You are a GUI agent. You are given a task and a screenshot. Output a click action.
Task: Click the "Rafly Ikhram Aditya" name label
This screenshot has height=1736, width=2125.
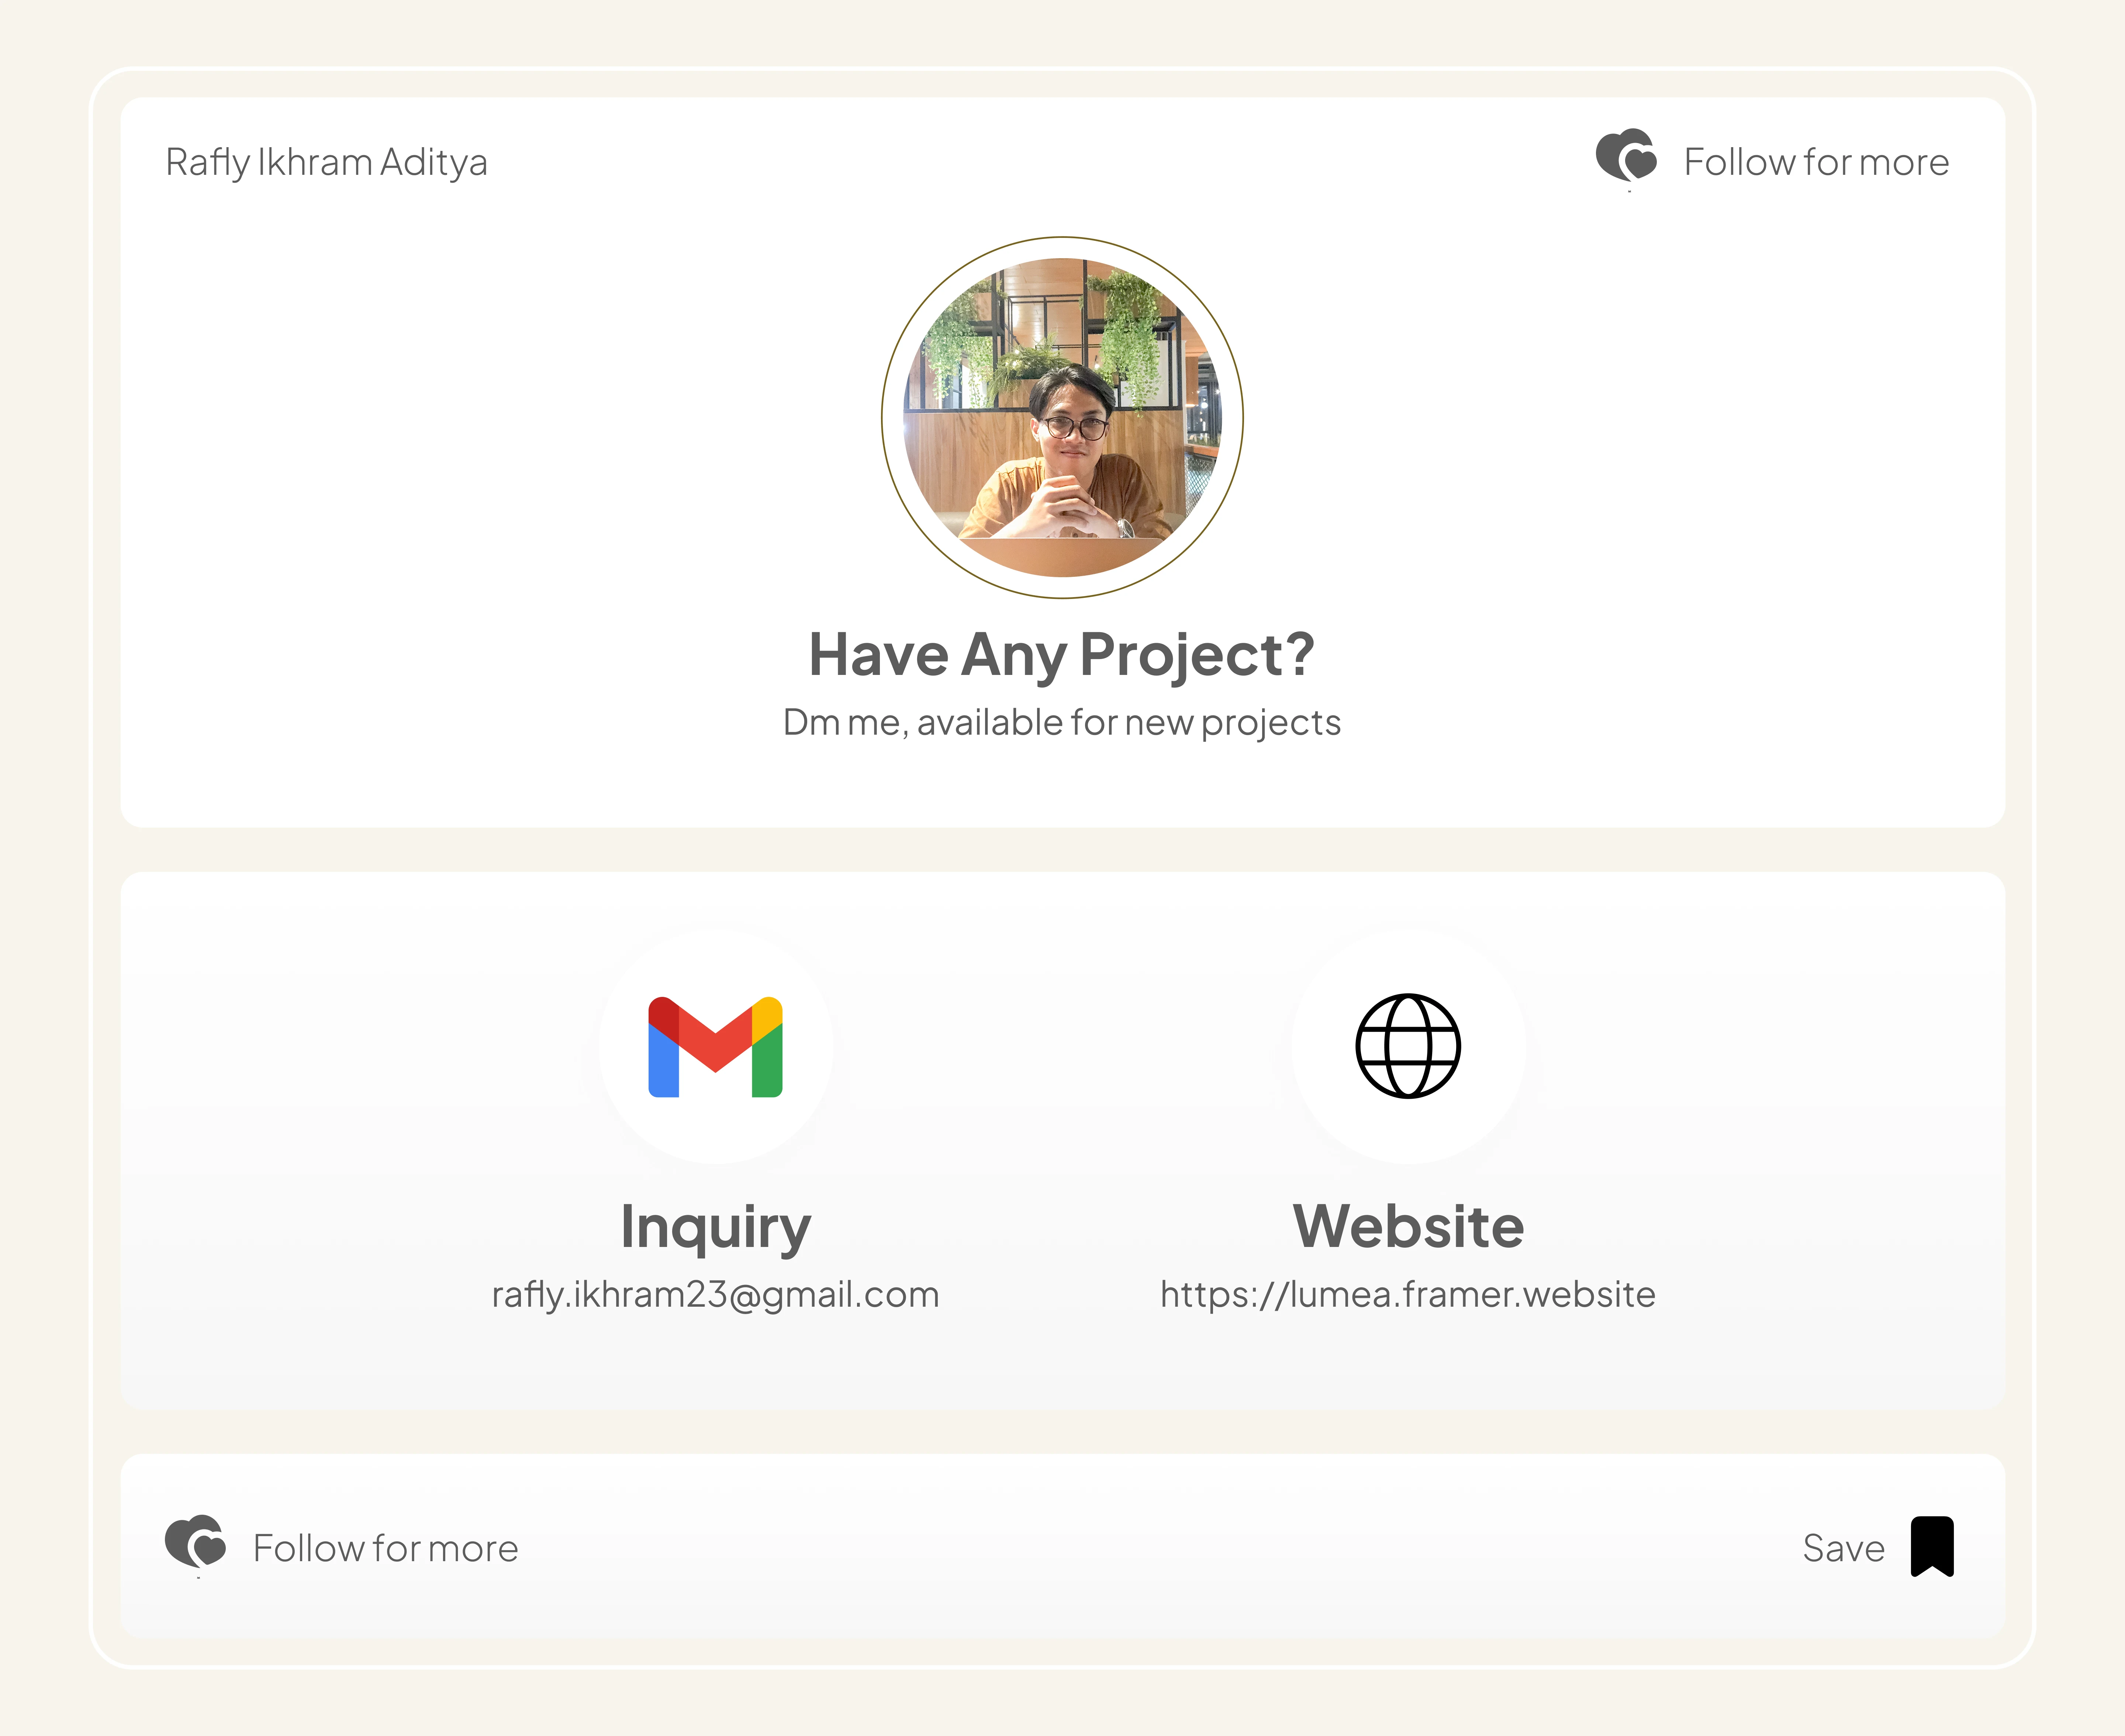[326, 162]
